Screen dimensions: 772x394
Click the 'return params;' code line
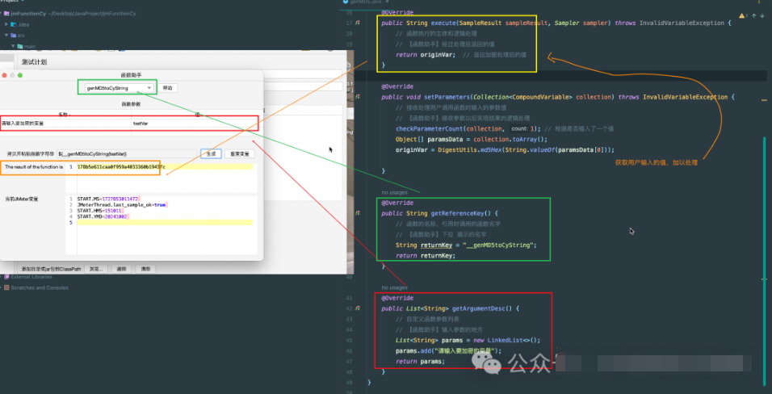421,362
